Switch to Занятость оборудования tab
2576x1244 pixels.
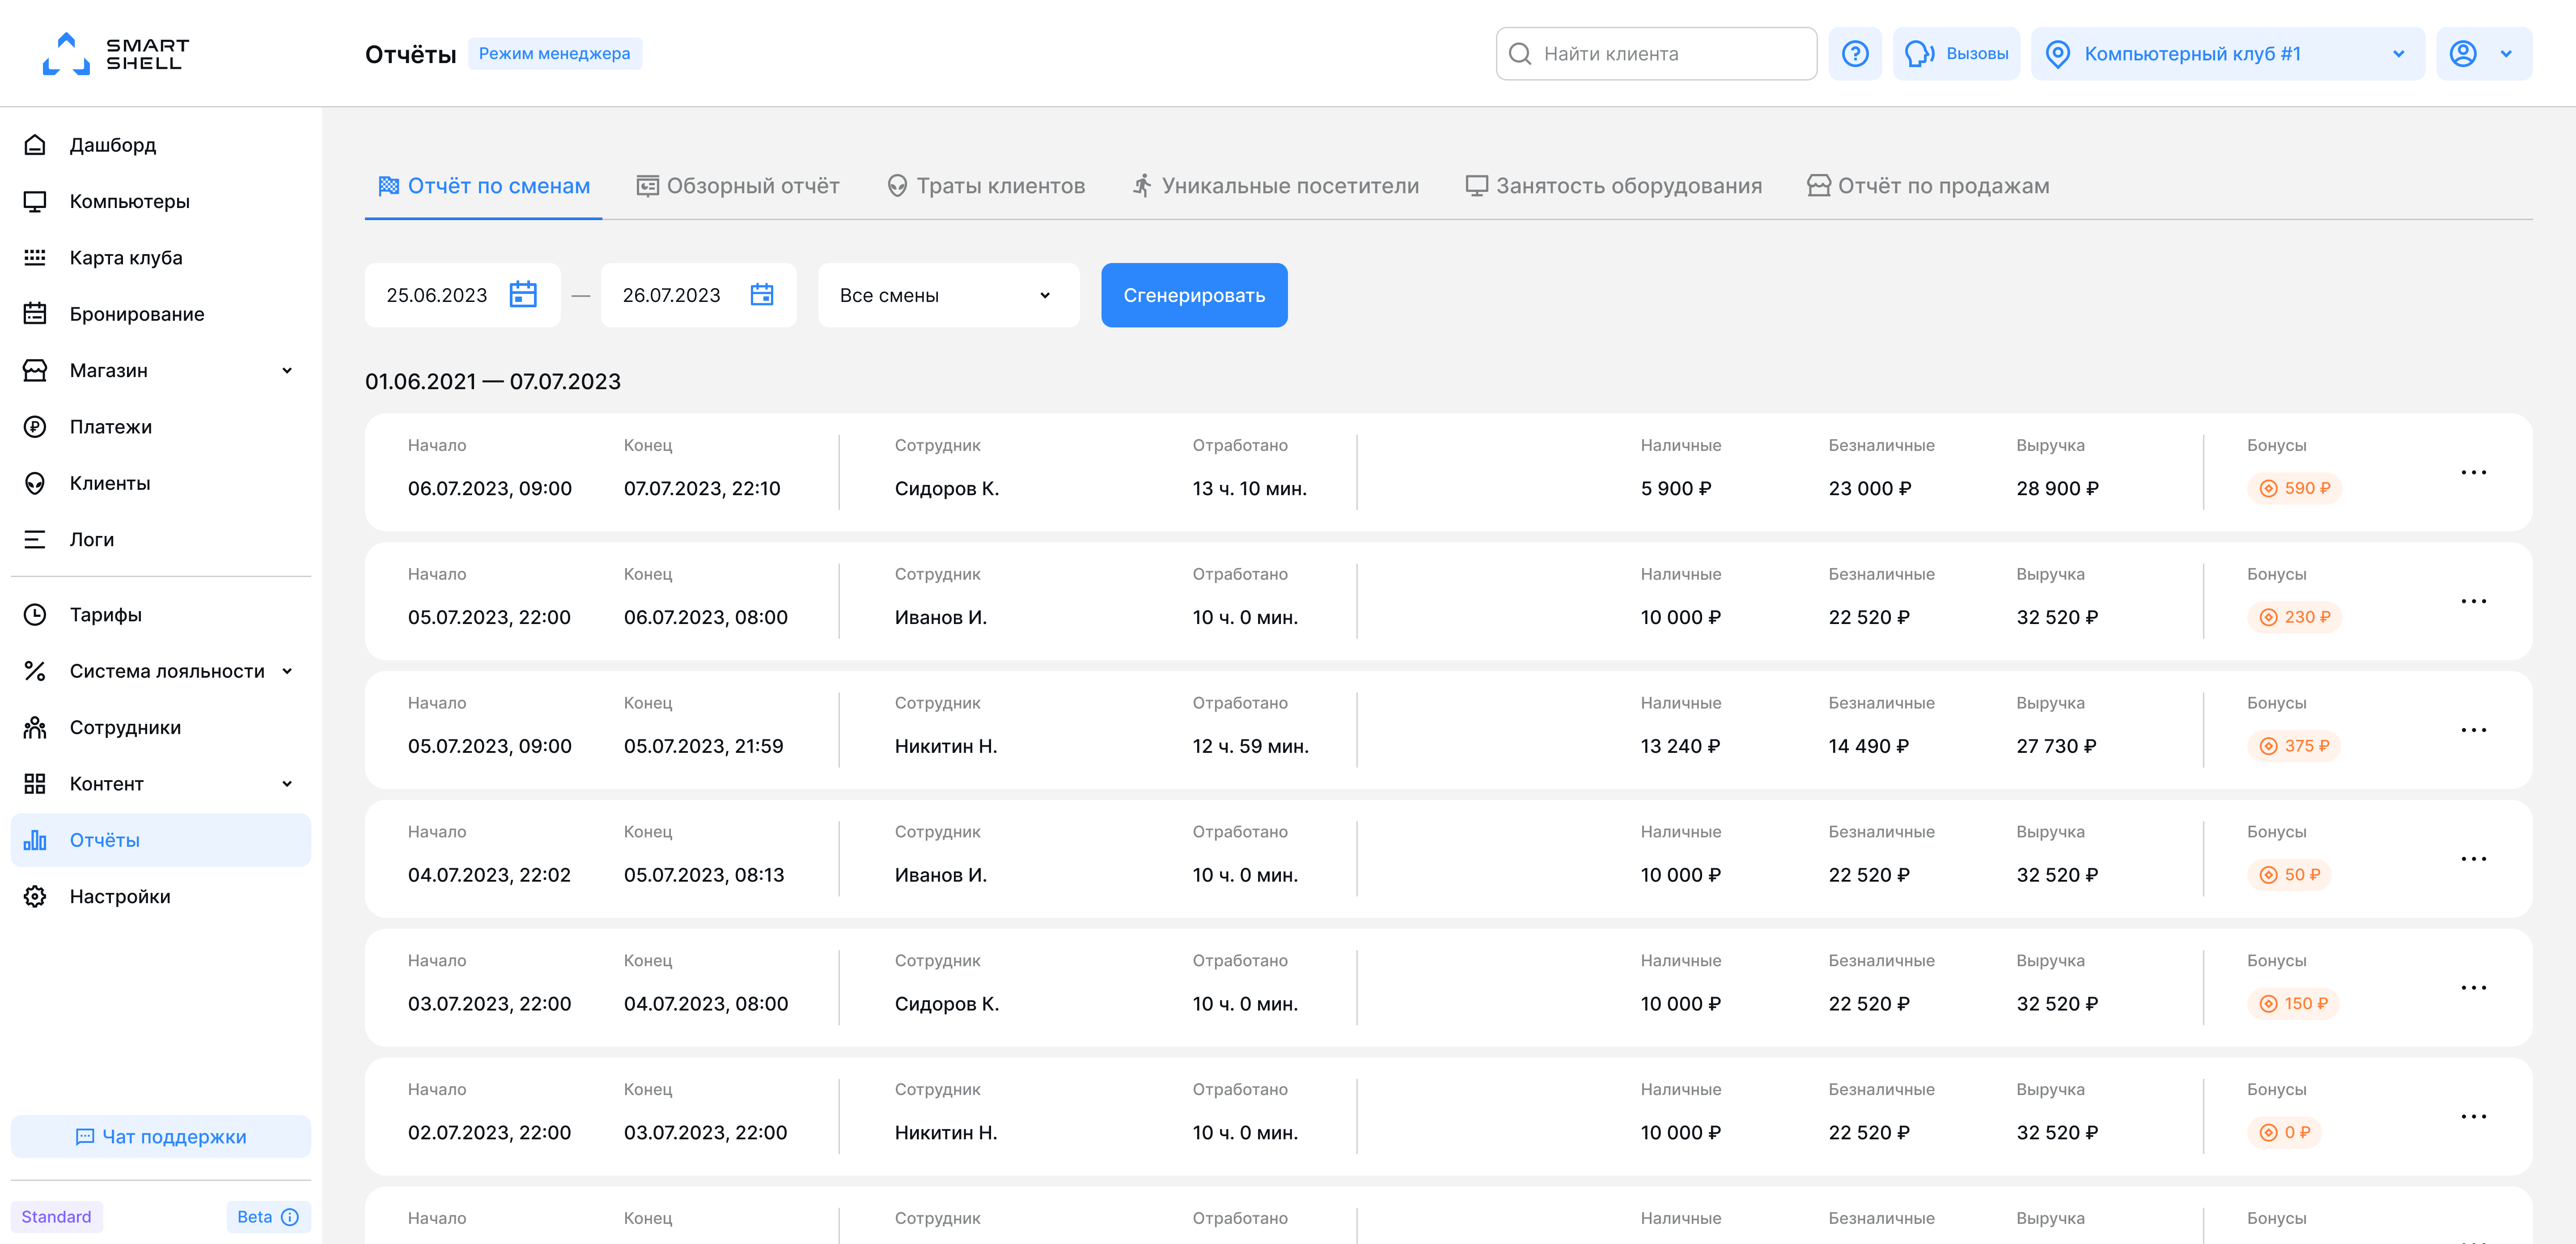[x=1613, y=186]
